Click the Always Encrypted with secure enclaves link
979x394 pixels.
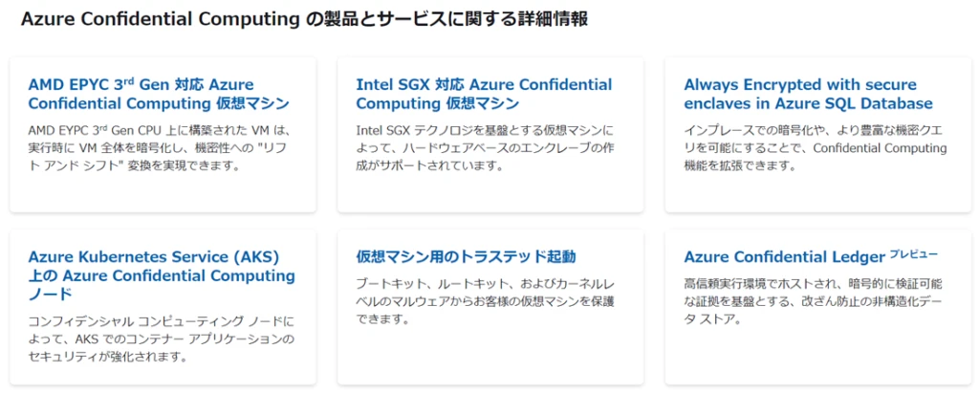pos(808,94)
